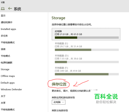Open the 将新应用和游戏保存到 combo box
The width and height of the screenshot is (129, 112).
59,102
